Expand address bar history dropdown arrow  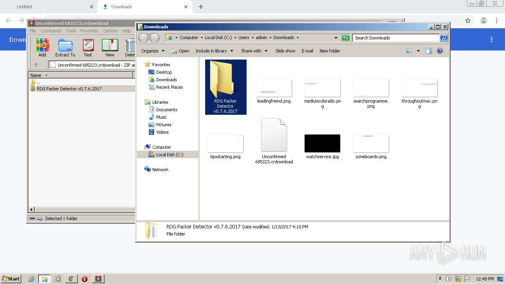336,38
